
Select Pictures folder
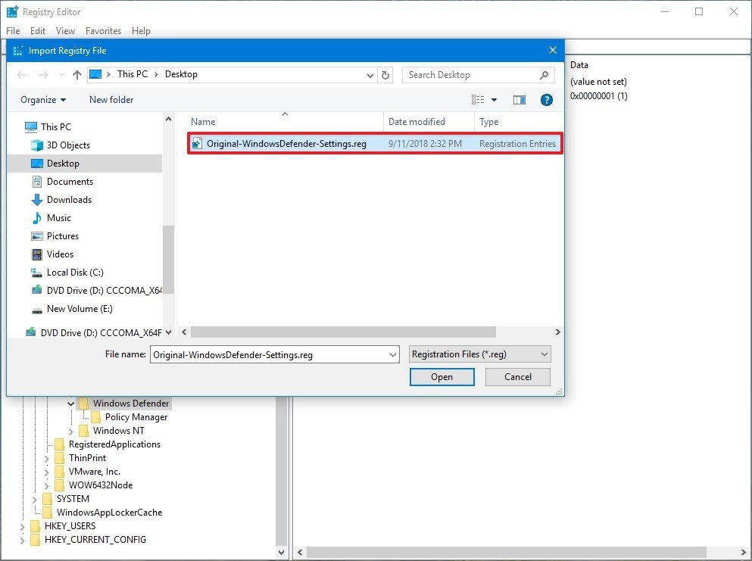(x=62, y=236)
